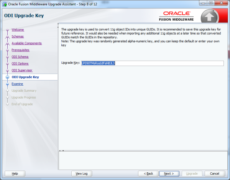Click the 'Upgrade Key:' label
The width and height of the screenshot is (230, 180).
click(71, 63)
